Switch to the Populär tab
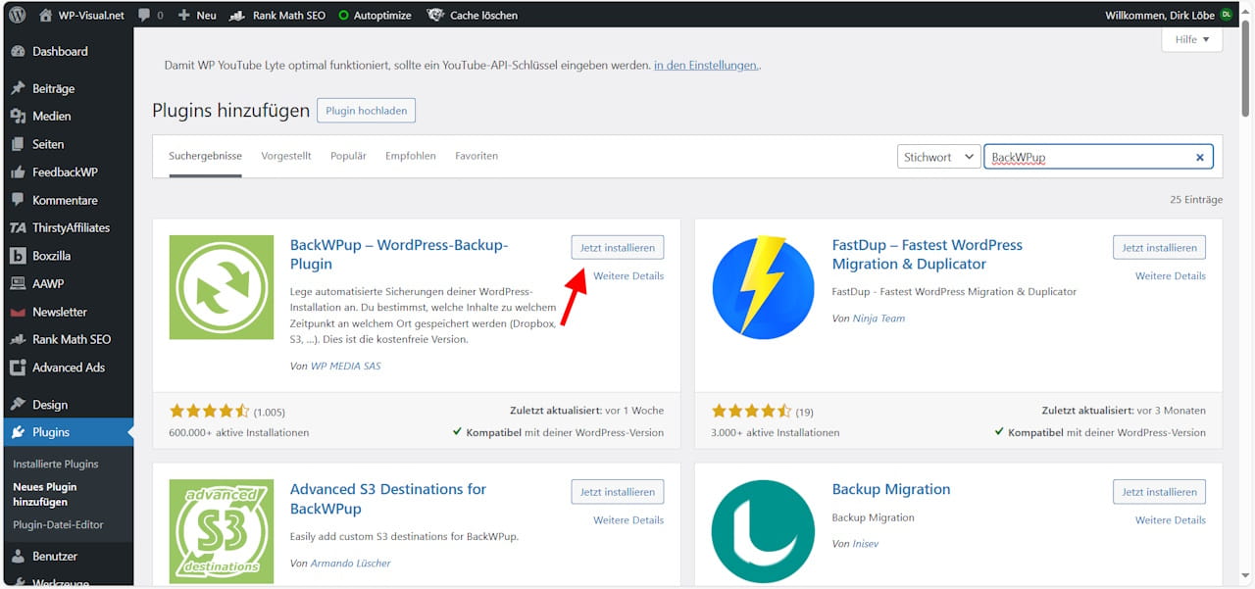This screenshot has width=1255, height=589. point(348,156)
